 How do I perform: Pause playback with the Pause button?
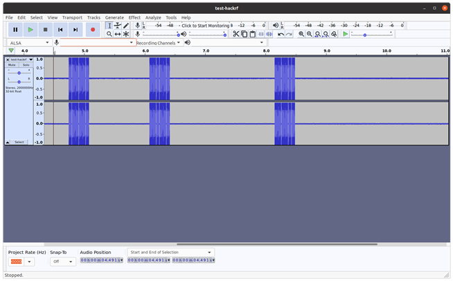pos(15,30)
